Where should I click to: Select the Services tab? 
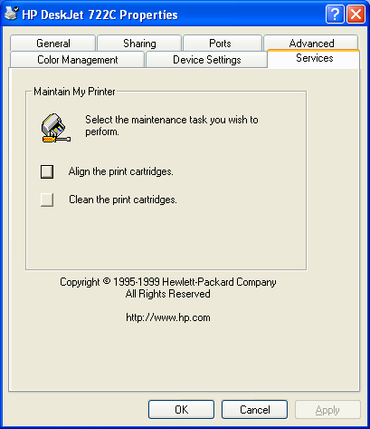(x=314, y=58)
